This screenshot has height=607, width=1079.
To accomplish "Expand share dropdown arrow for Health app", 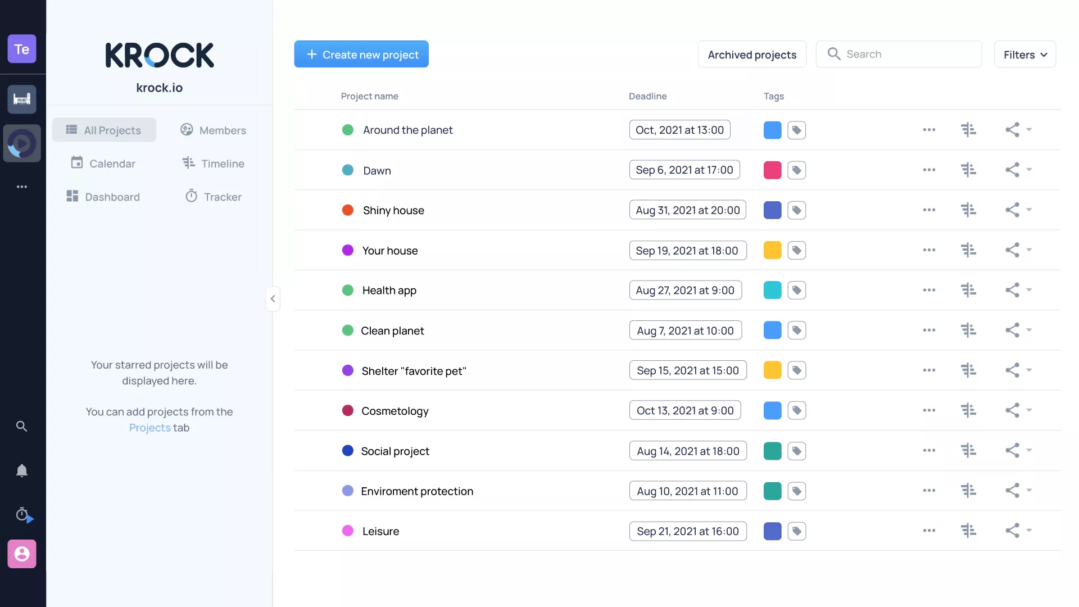I will pyautogui.click(x=1029, y=289).
